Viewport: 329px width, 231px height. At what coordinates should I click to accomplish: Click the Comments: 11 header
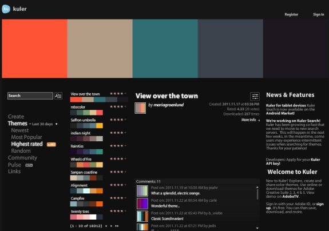pos(148,181)
